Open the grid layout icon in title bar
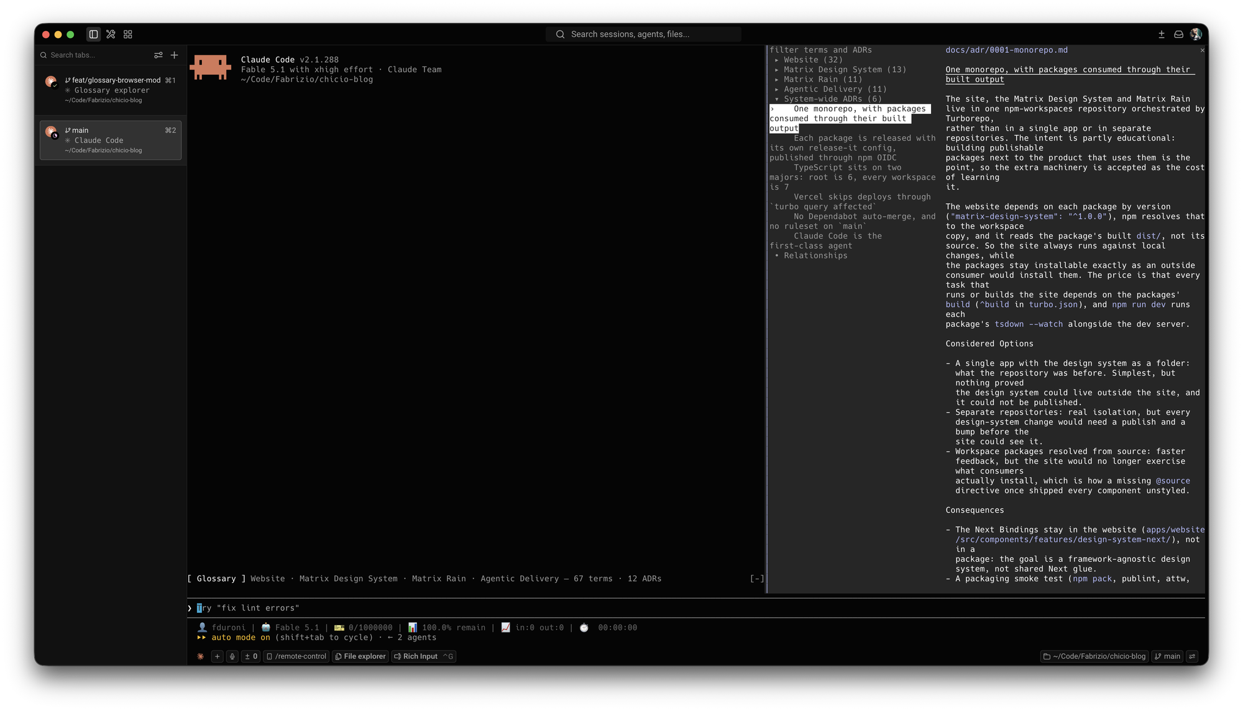The width and height of the screenshot is (1243, 711). tap(128, 34)
